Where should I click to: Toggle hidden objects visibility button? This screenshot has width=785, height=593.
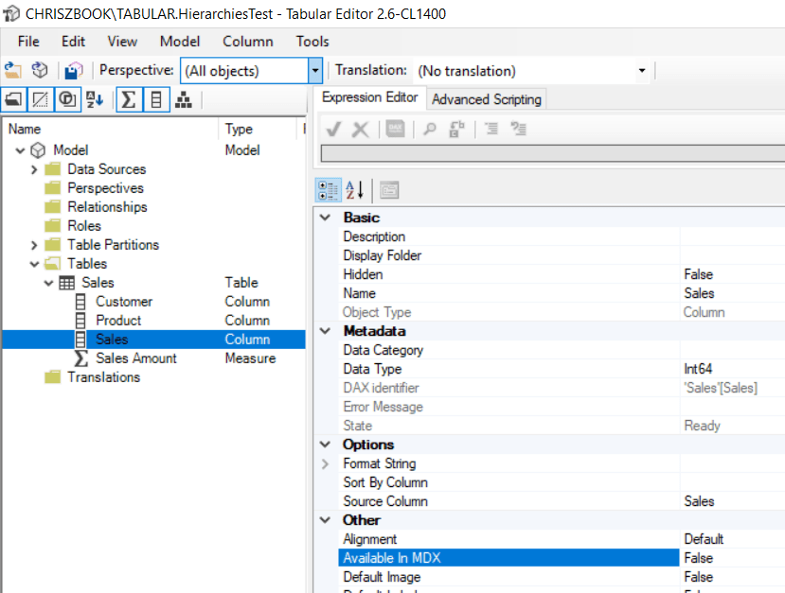(41, 99)
